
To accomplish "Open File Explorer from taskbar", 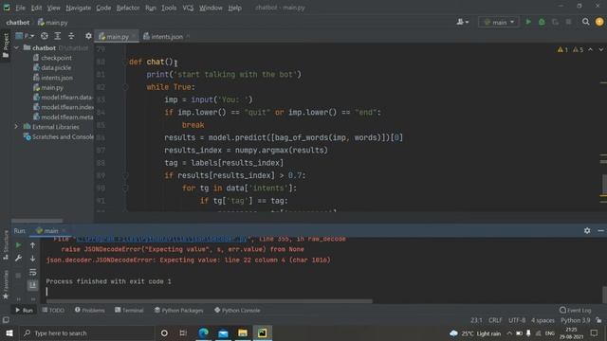I will click(x=243, y=332).
